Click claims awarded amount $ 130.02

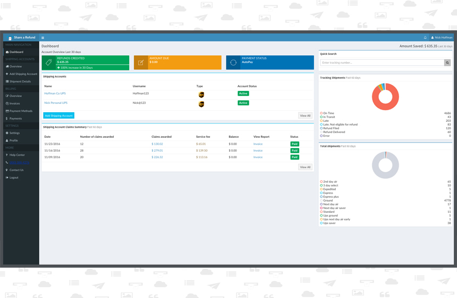[157, 144]
